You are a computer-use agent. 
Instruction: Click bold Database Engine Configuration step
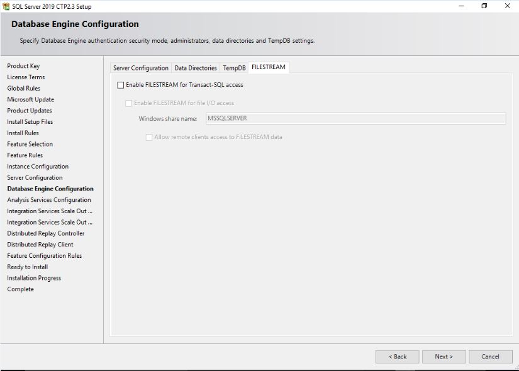[x=50, y=189]
